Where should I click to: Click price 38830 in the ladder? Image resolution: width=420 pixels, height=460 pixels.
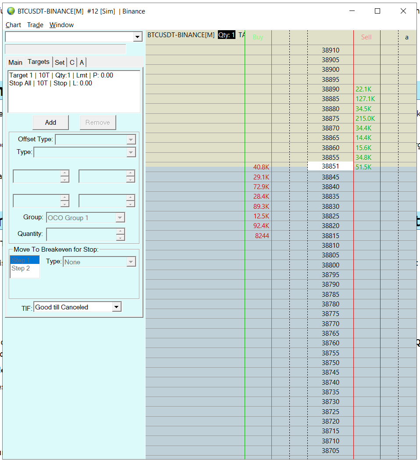(x=331, y=207)
